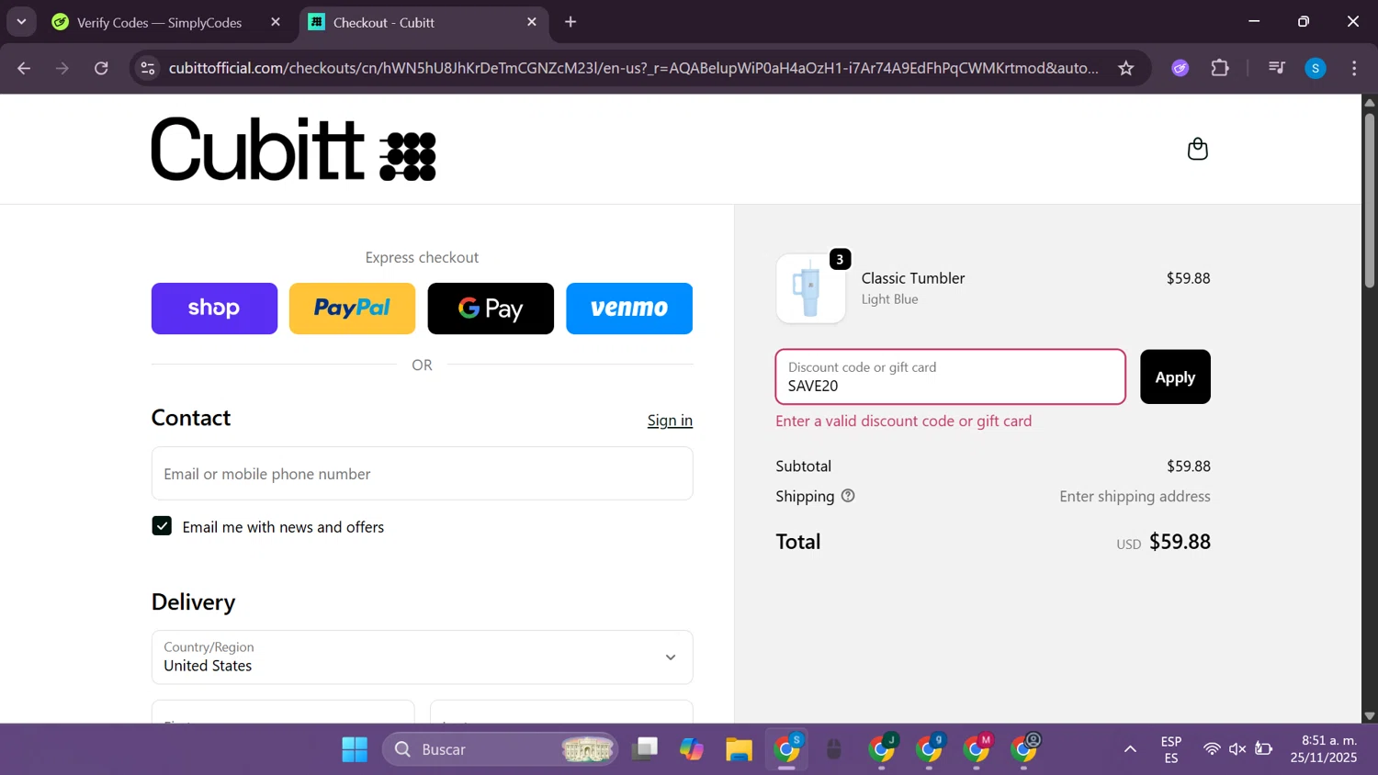Select the Checkout - Cubitt tab
Image resolution: width=1378 pixels, height=775 pixels.
[423, 22]
